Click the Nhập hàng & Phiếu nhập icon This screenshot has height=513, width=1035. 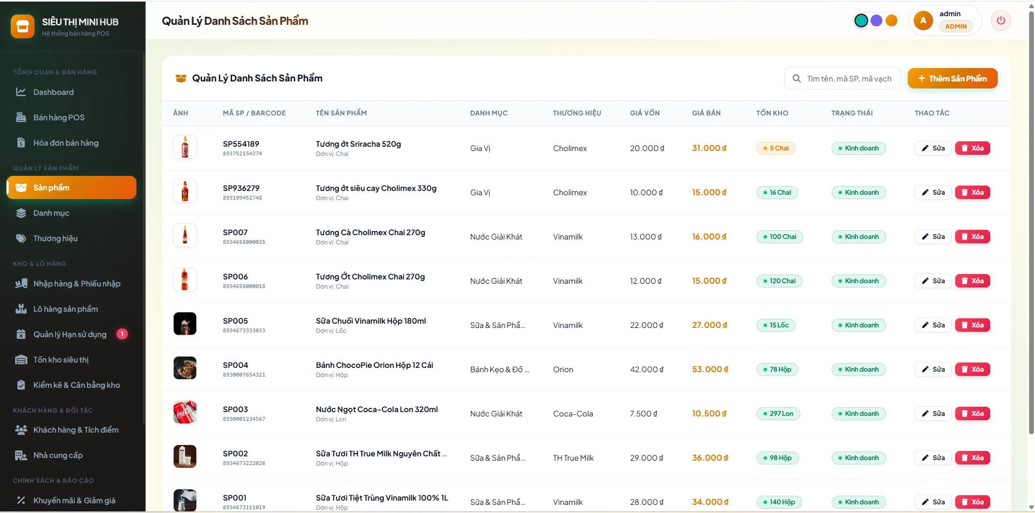pos(21,284)
